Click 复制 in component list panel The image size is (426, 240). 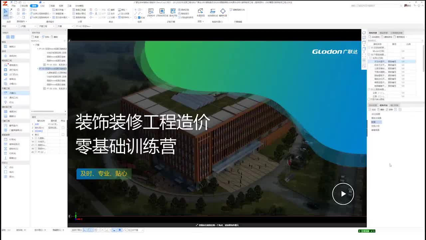click(x=46, y=37)
